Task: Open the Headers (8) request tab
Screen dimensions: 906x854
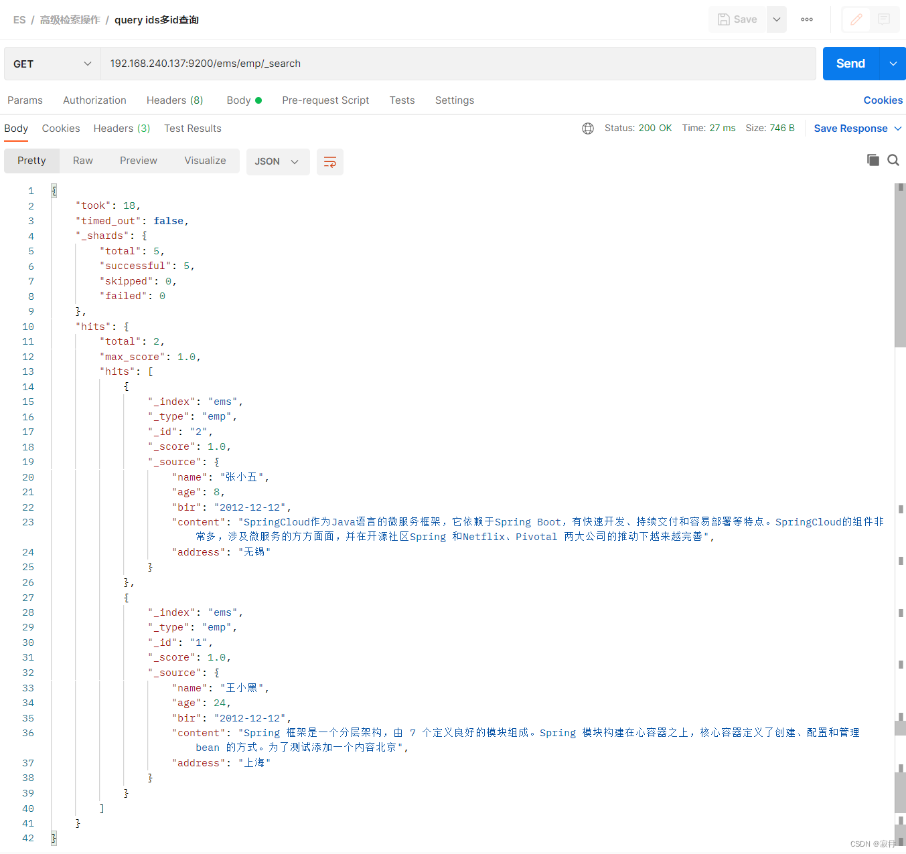Action: 175,100
